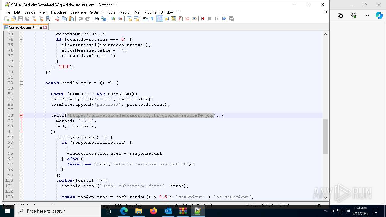Open the Document Map toolbar icon
The height and width of the screenshot is (217, 386).
click(173, 19)
